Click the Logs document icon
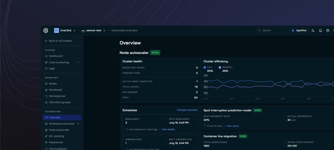334x150 pixels. coord(46,68)
